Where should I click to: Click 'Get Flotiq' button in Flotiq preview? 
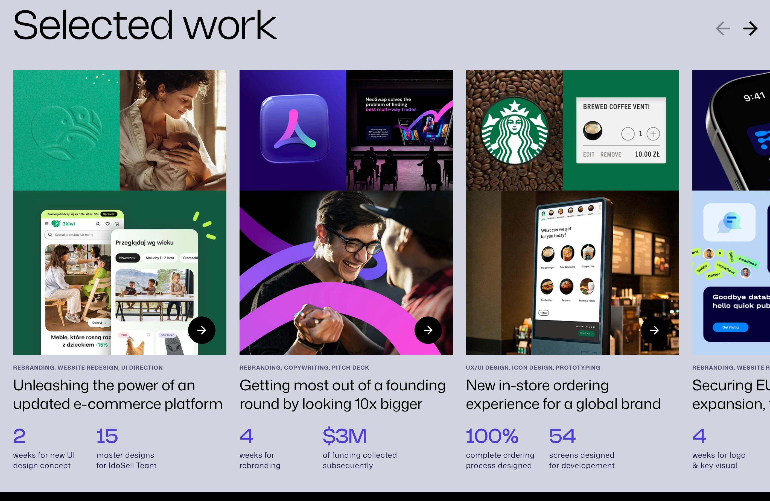[x=731, y=327]
